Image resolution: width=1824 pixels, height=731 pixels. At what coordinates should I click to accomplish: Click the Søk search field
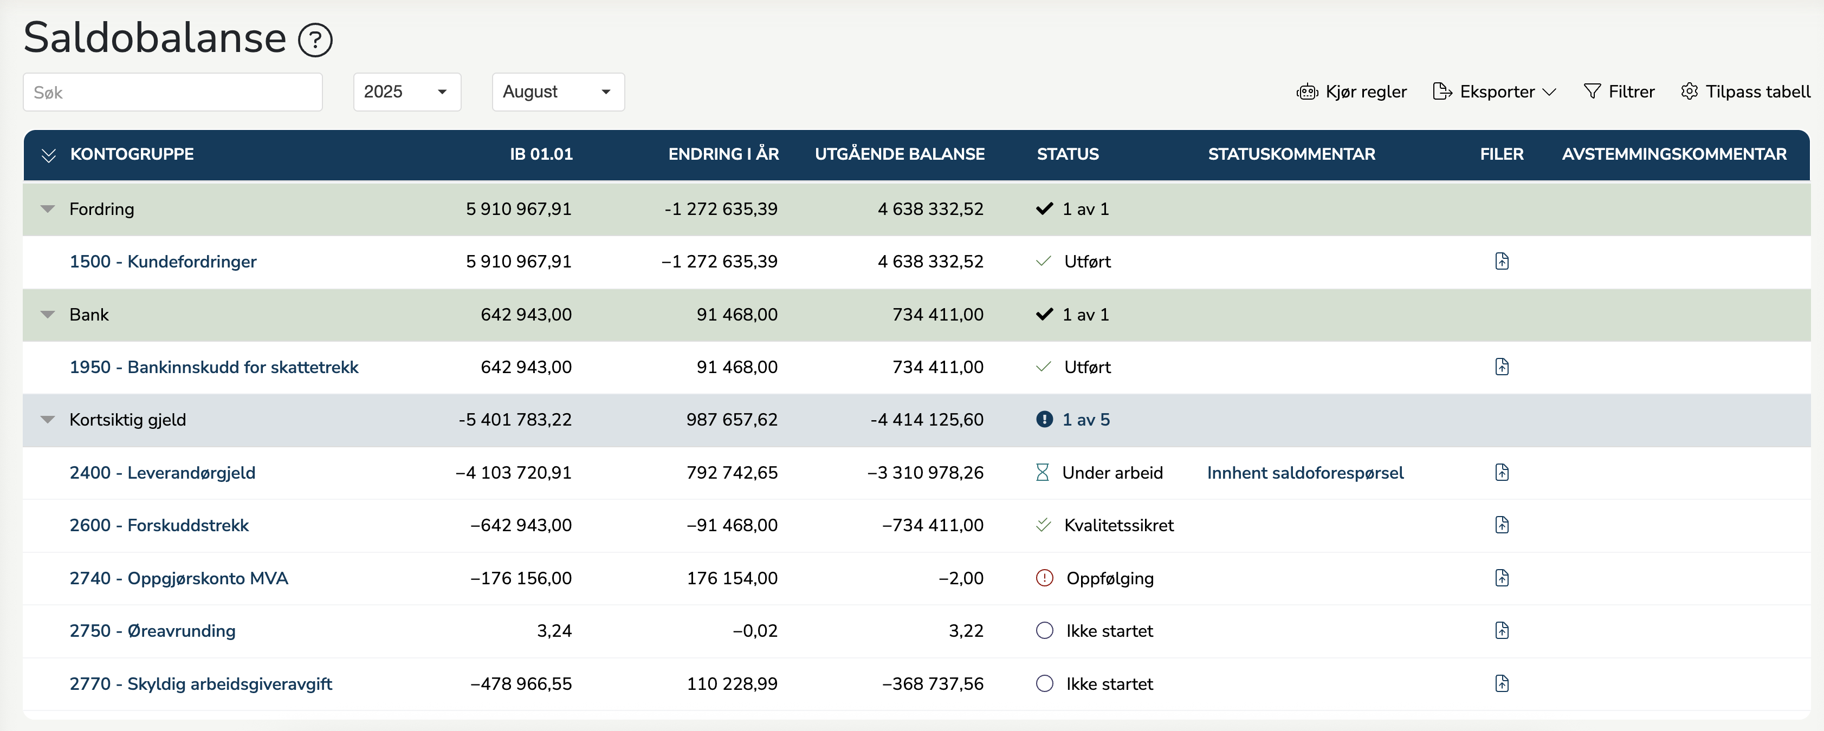(x=172, y=92)
